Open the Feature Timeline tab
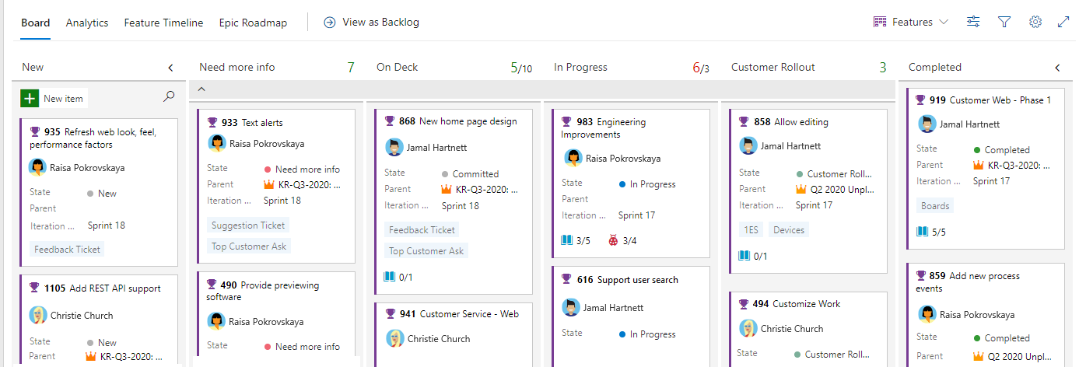Viewport: 1079px width, 367px height. pyautogui.click(x=163, y=23)
